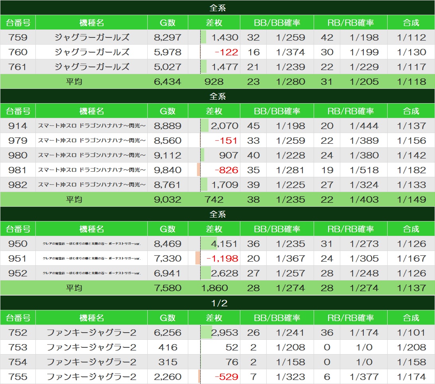
Task: Click the 6,941 games cell
Action: coord(168,273)
